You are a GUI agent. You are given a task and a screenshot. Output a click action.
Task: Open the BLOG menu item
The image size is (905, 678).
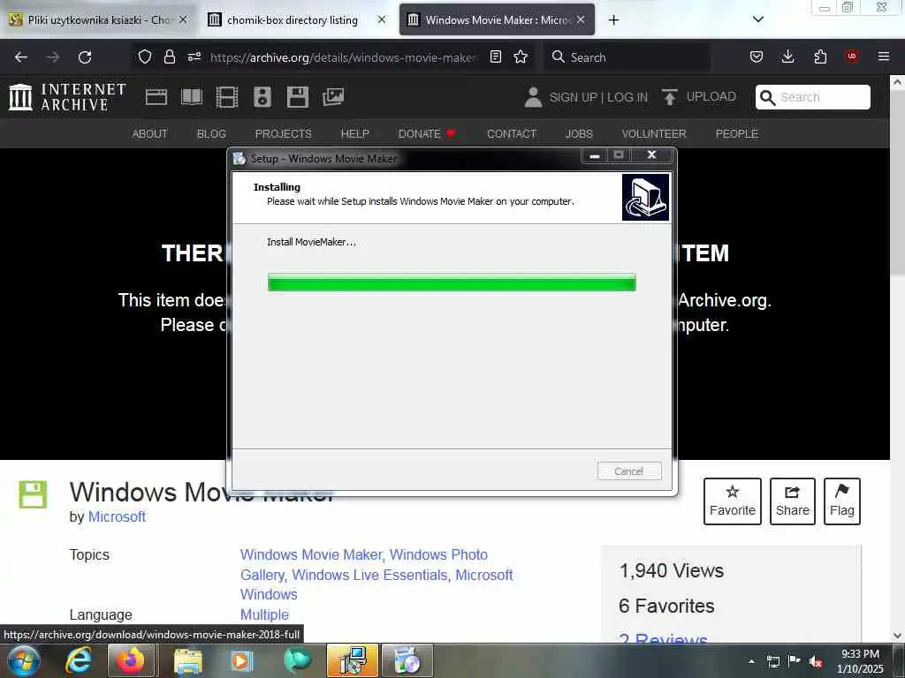coord(211,134)
